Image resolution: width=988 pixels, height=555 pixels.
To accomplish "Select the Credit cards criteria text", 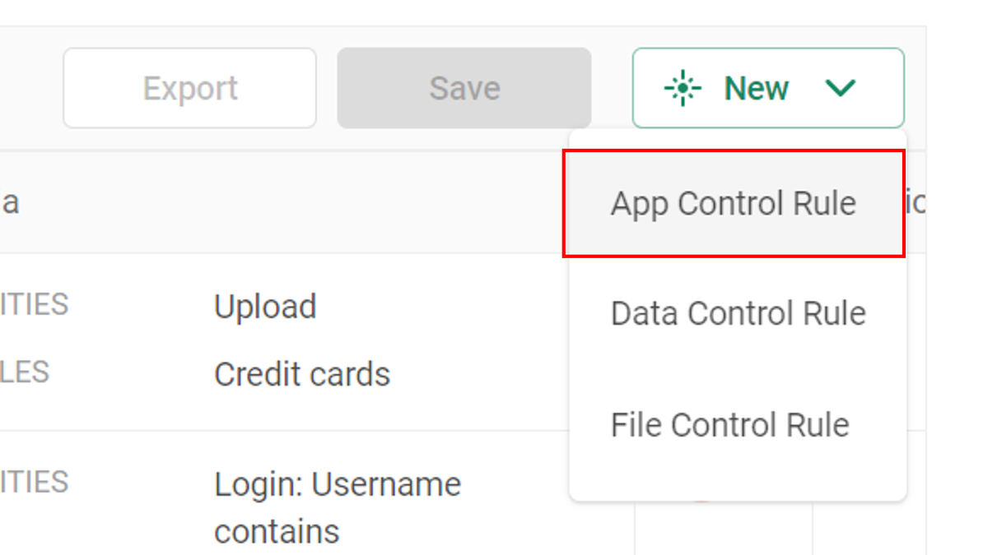I will click(301, 375).
